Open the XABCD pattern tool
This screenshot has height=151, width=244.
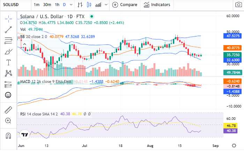8,73
